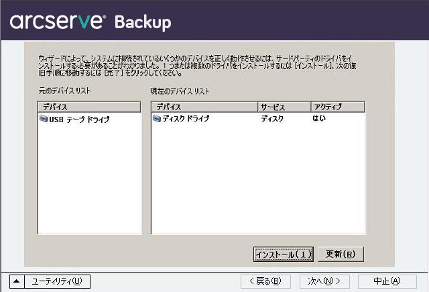Click the インストール(I) button
429x292 pixels.
(283, 254)
